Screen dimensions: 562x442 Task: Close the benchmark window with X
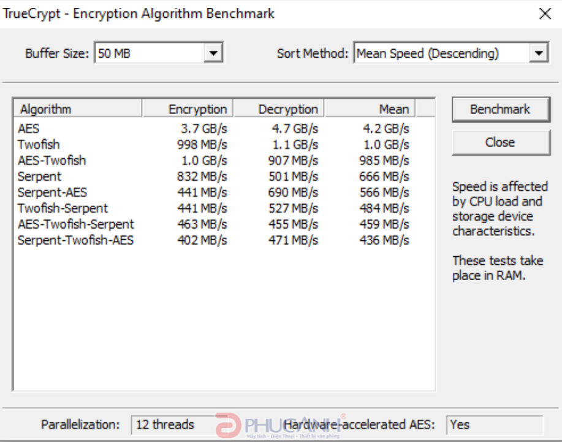pos(545,13)
